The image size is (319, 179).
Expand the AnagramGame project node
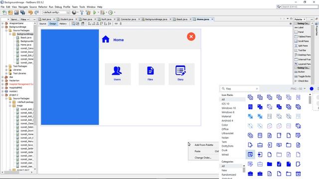tap(2, 23)
